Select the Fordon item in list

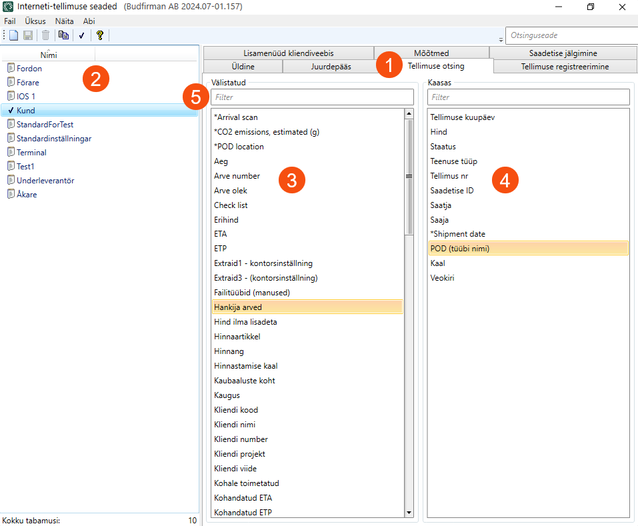click(x=29, y=69)
